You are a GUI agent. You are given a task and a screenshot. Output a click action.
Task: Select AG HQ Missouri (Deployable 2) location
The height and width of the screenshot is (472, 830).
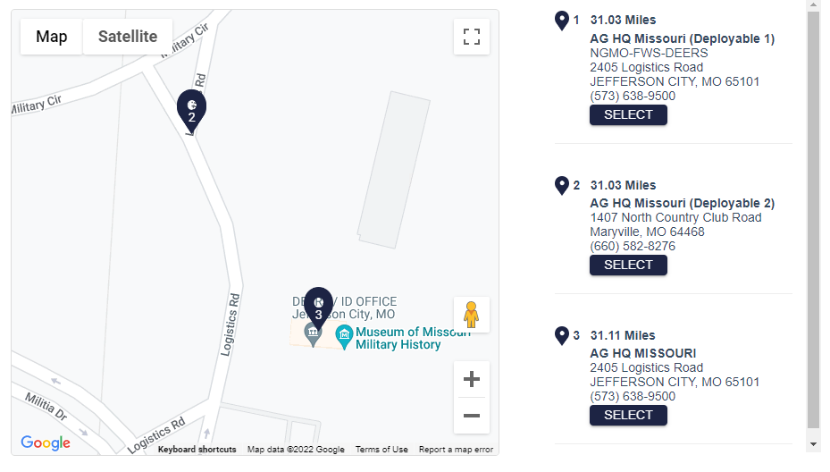[x=628, y=265]
